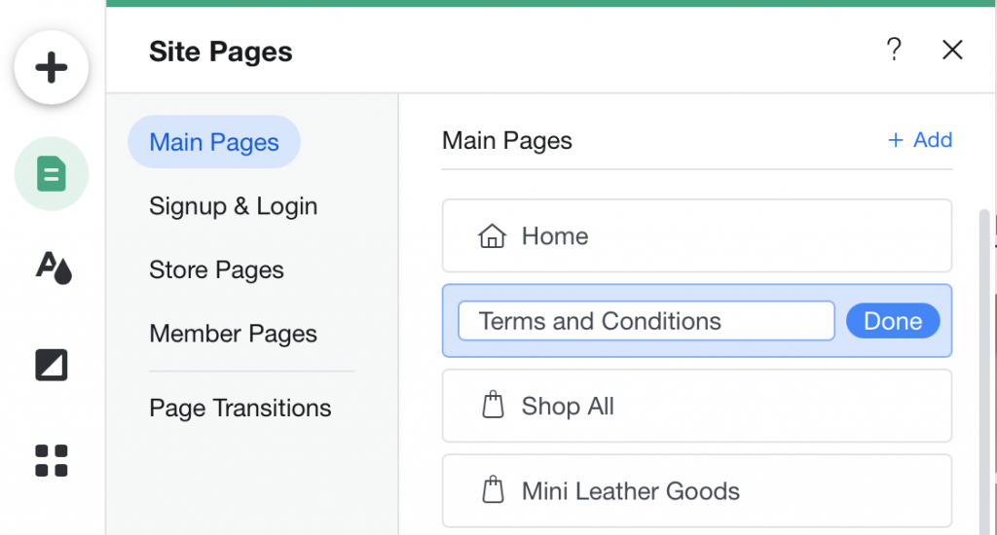Open the Store Pages section
This screenshot has width=997, height=535.
click(216, 270)
